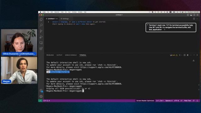
Task: Toggle Screen Reader Optimized mode
Action: coord(145,101)
